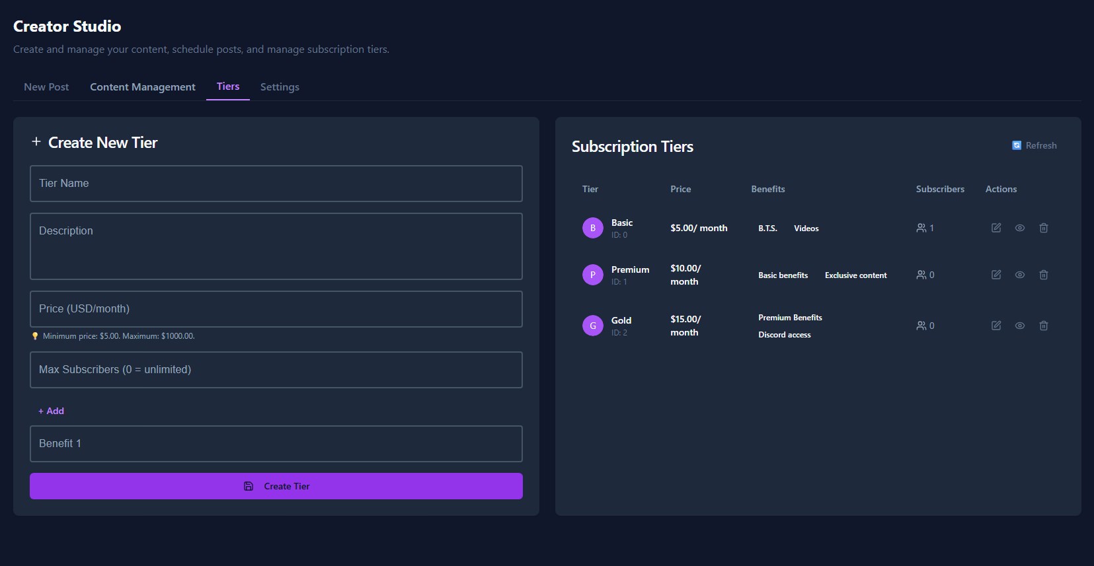Refresh the subscription tiers list

[1035, 145]
